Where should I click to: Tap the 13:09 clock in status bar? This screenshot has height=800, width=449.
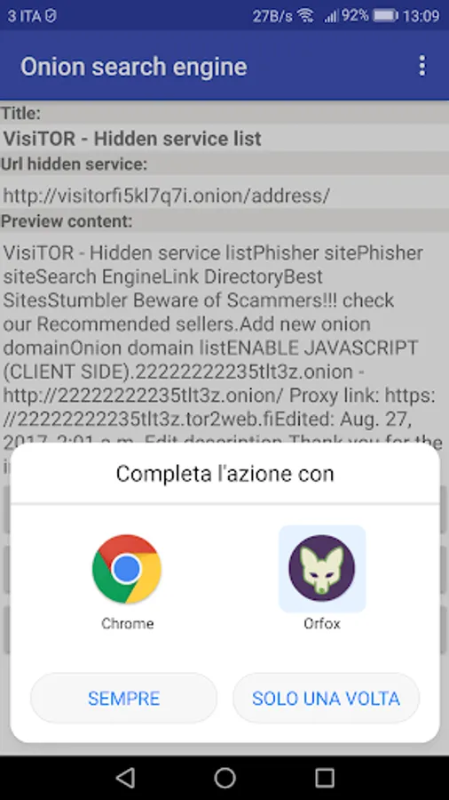(x=421, y=16)
